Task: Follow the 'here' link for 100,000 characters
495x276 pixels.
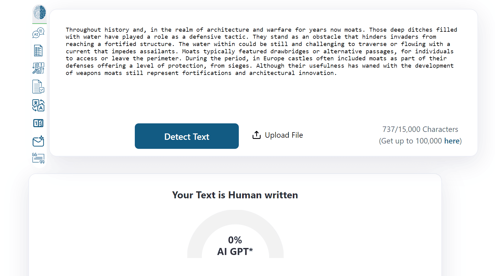Action: click(452, 141)
